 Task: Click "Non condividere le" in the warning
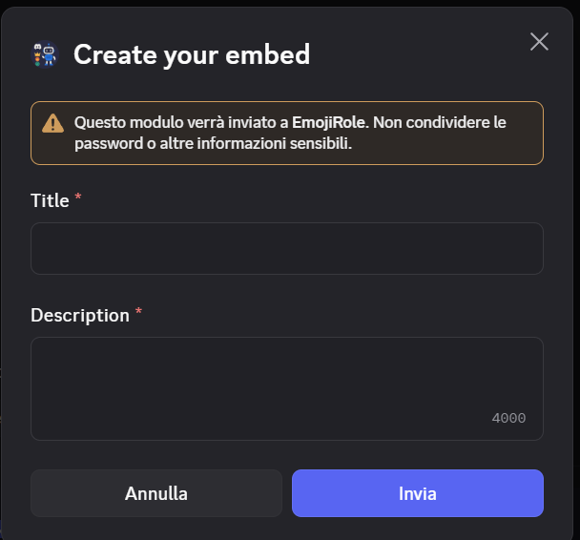pos(441,123)
